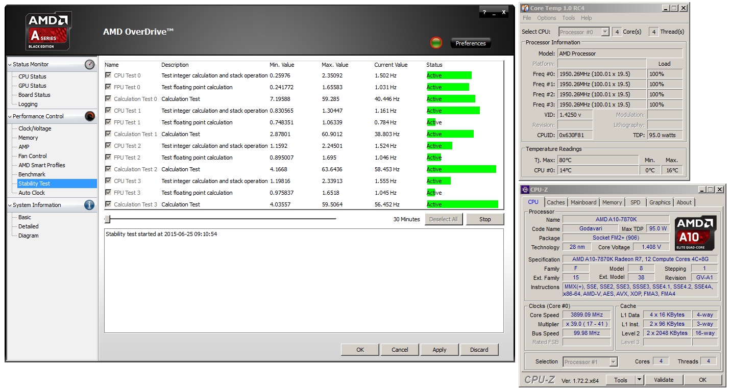Toggle the FPU Test 3 checkbox
Viewport: 731px width, 391px height.
108,193
